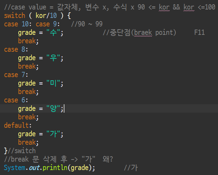Click the string literal "미"
218x175 pixels.
point(53,83)
